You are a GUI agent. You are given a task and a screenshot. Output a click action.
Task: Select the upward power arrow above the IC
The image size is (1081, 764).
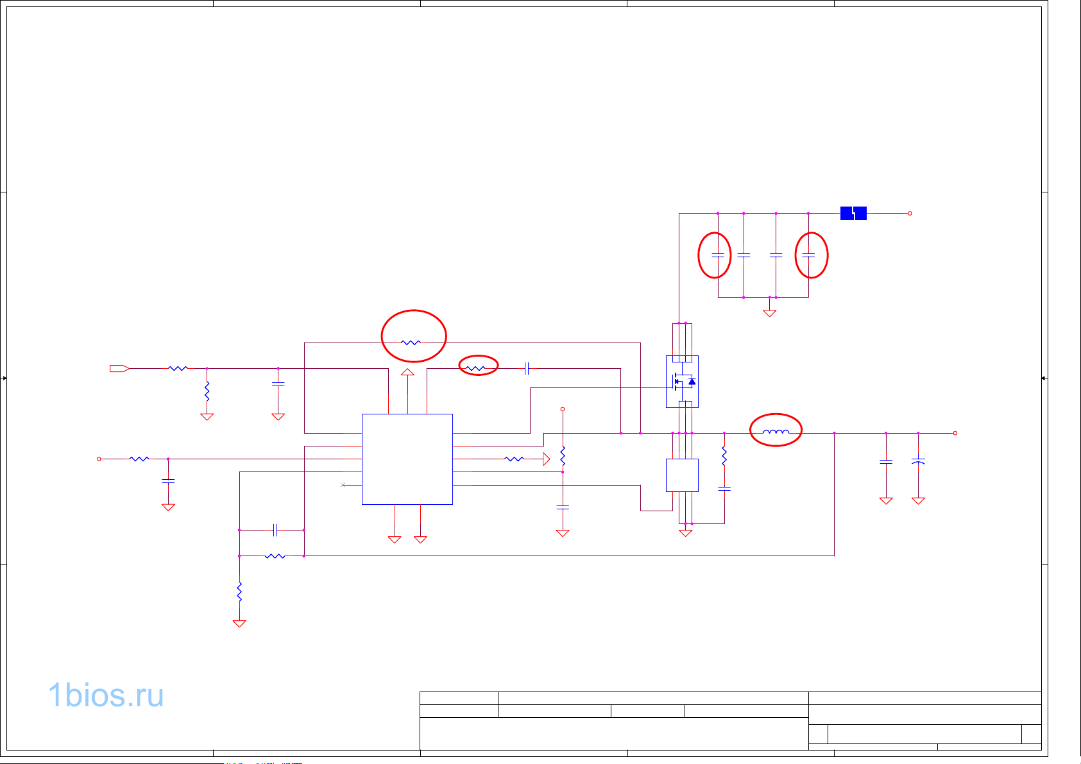[x=407, y=372]
